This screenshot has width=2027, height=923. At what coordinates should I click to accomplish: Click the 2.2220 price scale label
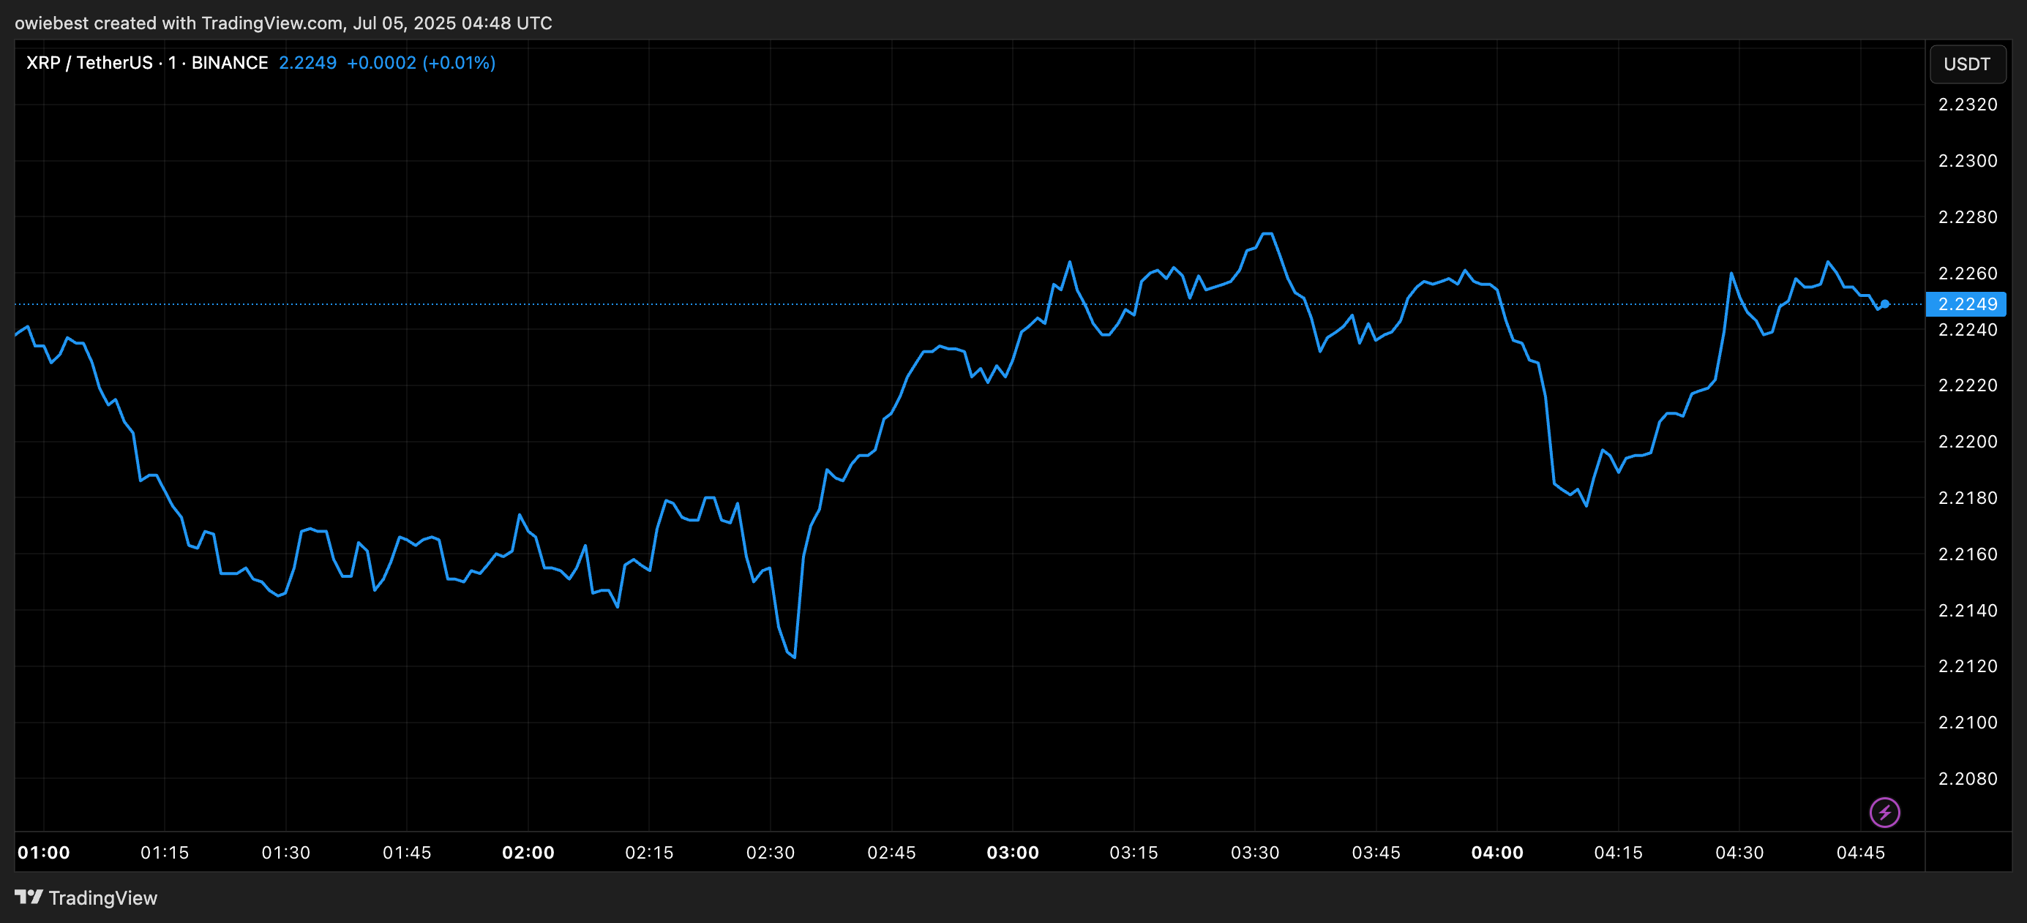[x=1967, y=385]
